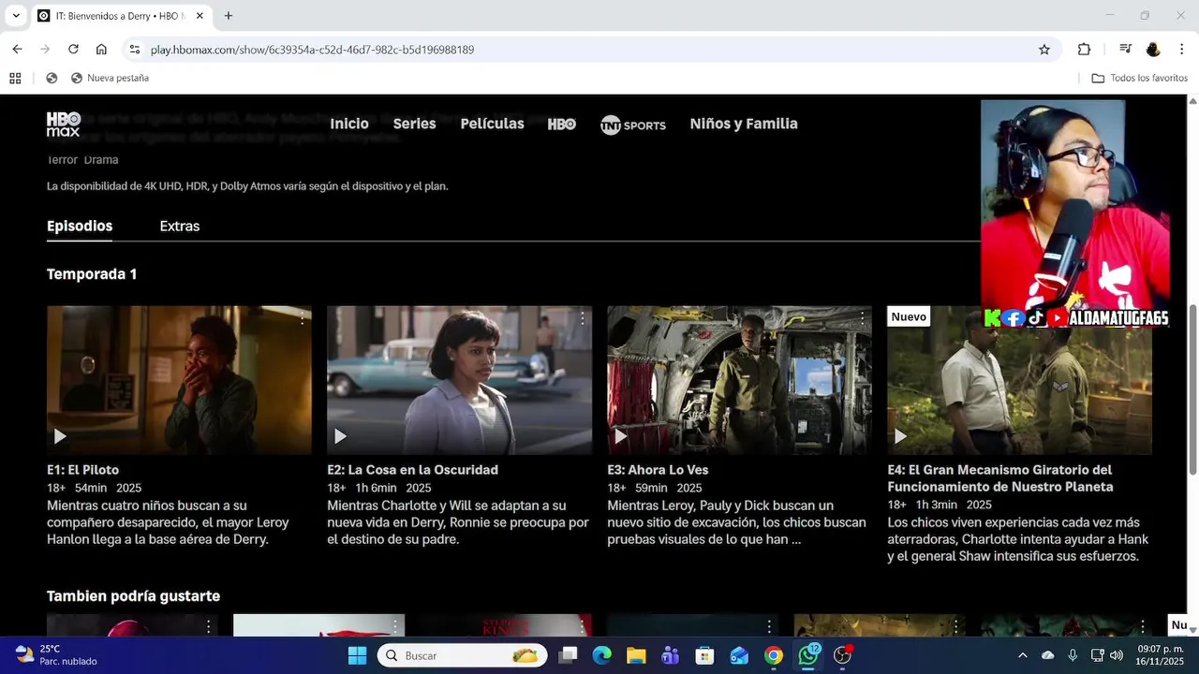
Task: Play episode E1: El Piloto
Action: (60, 436)
